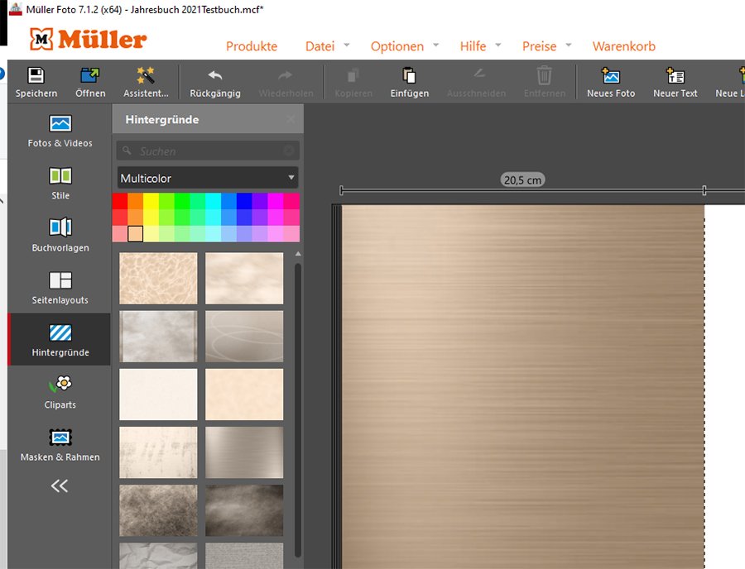
Task: Open the Cliparts sidebar section
Action: [60, 393]
